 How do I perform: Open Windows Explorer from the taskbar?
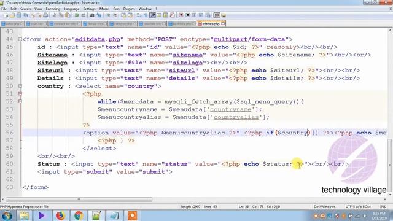25,215
